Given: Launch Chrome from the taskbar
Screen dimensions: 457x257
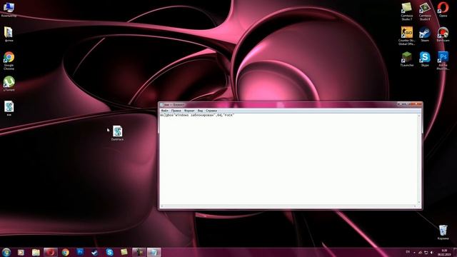Looking at the screenshot, I should point(65,252).
